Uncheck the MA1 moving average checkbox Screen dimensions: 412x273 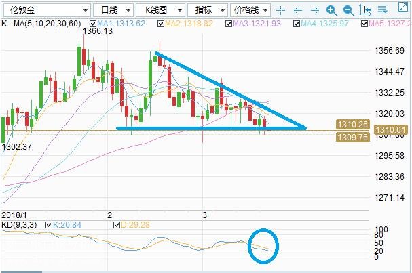pyautogui.click(x=93, y=24)
